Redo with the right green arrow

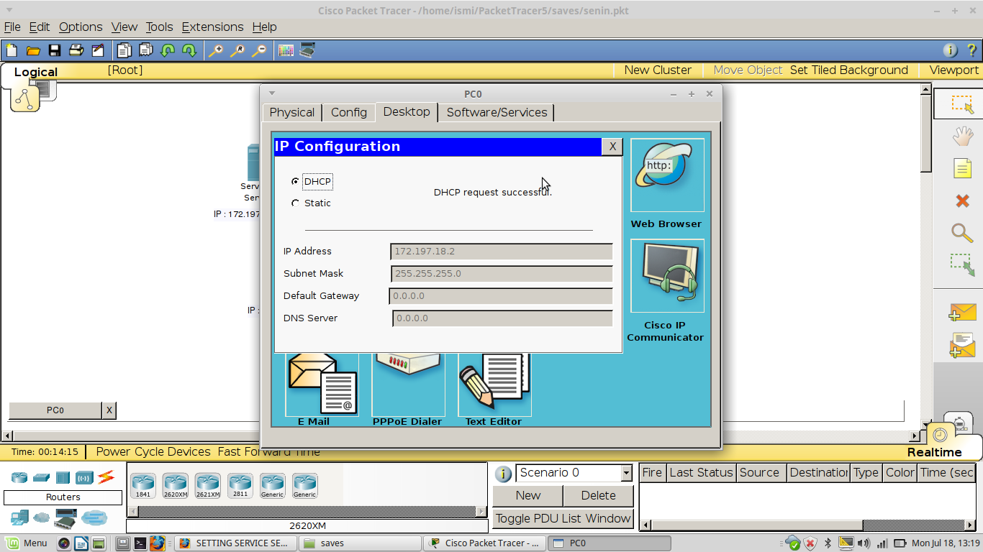point(189,50)
